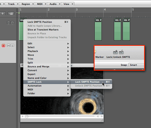Image resolution: width=151 pixels, height=128 pixels.
Task: Open the Folder submenu
Action: [47, 93]
